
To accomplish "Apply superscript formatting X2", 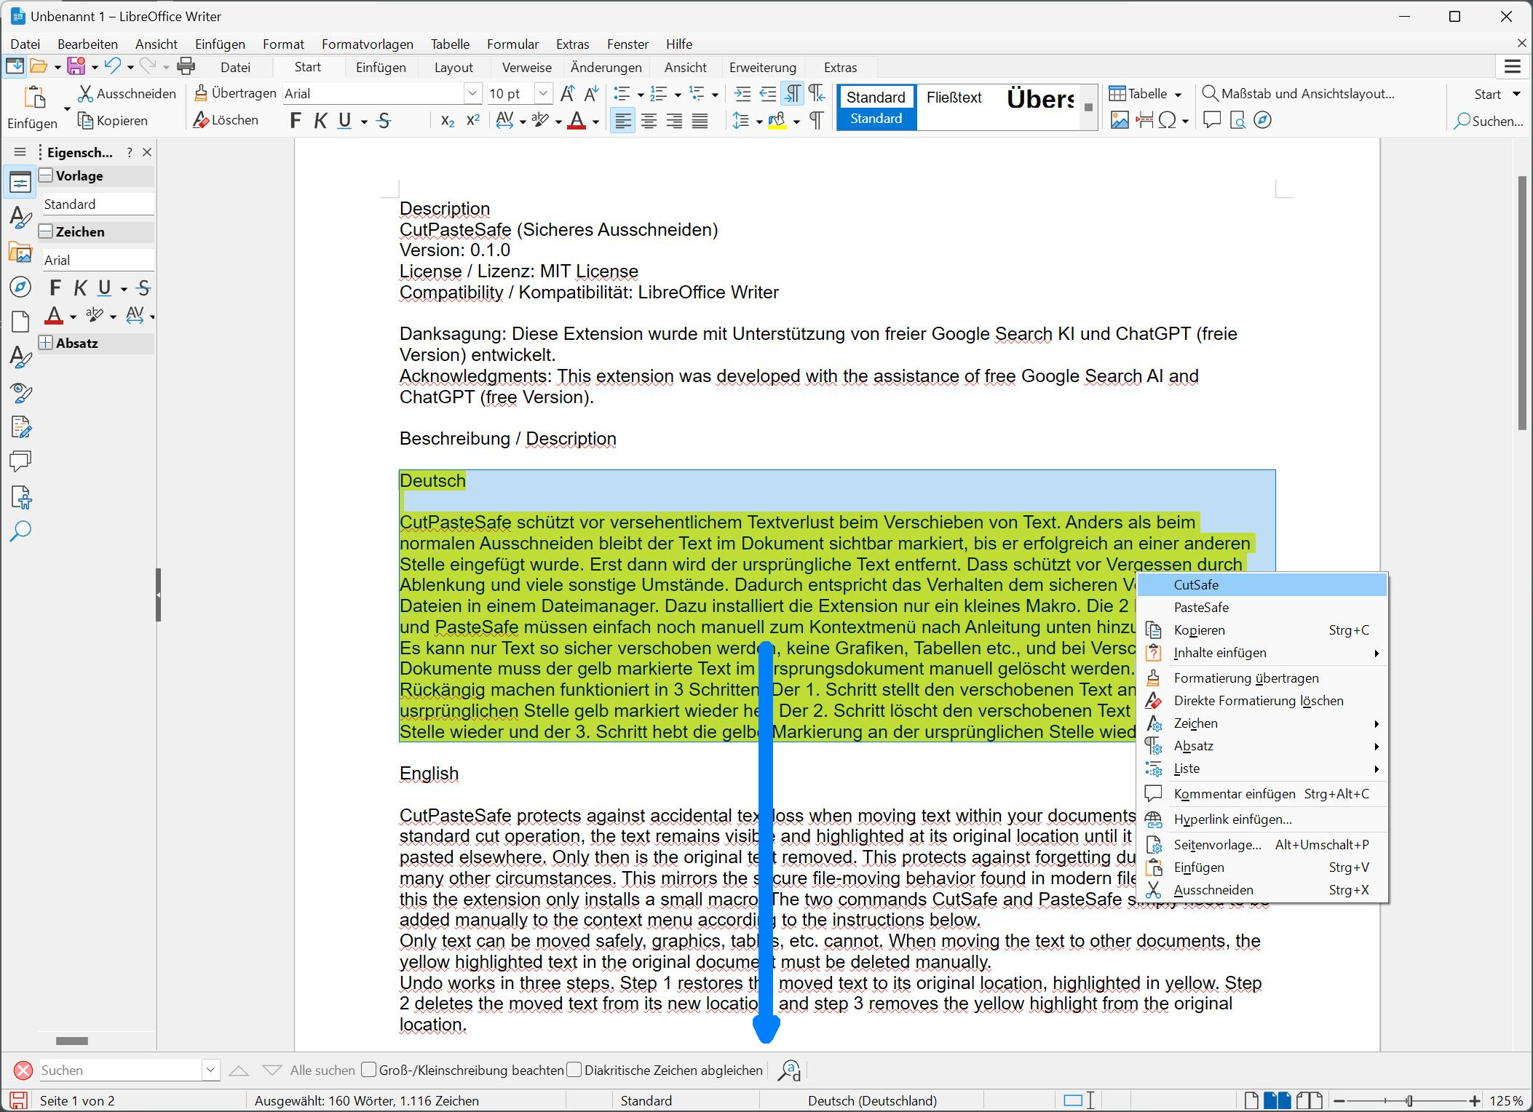I will (473, 120).
